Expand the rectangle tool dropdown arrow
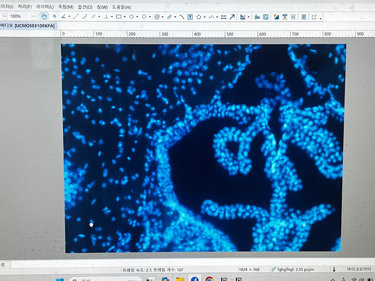 click(x=125, y=16)
